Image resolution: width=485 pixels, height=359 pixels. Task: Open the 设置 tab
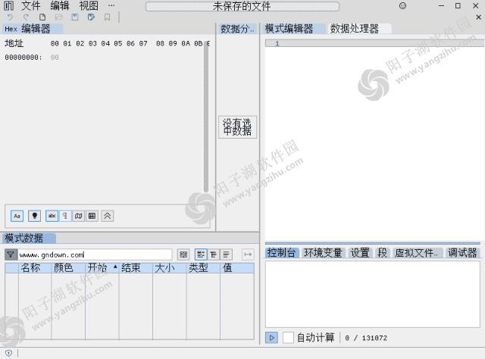(x=361, y=253)
